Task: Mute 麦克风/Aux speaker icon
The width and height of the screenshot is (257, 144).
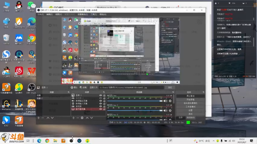Action: pyautogui.click(x=165, y=101)
